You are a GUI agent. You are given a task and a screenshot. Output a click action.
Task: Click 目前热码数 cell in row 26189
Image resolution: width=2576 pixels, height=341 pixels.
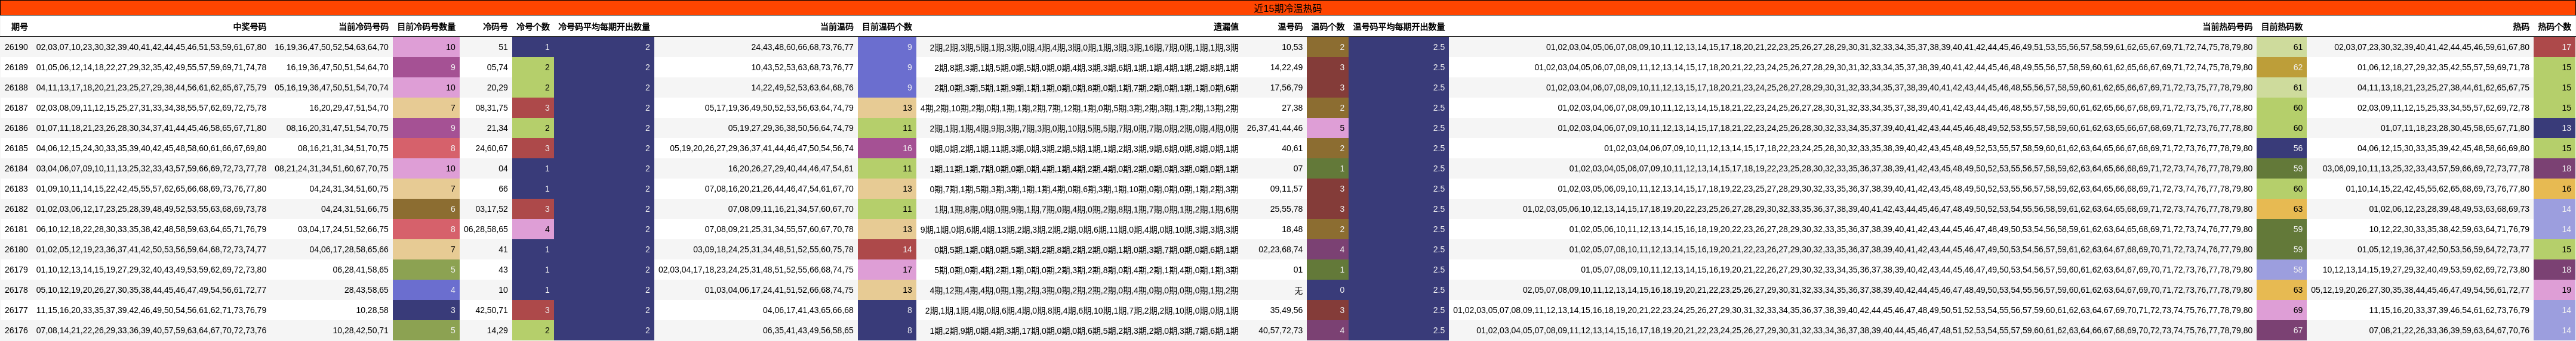[2282, 68]
